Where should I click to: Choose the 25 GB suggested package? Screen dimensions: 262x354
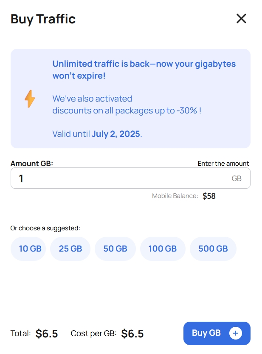(70, 249)
